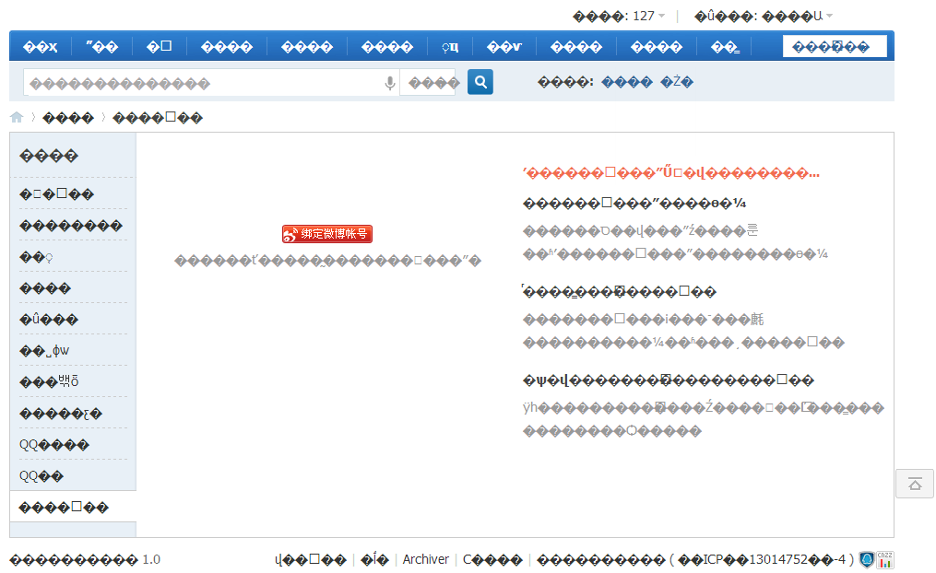Click the red Weibo bind account button (绑定微博帐号)
936x573 pixels.
point(327,234)
